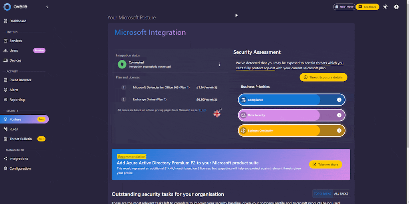Click the green Connected plug icon
409x204 pixels.
tap(122, 64)
